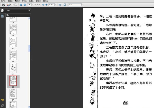Viewport: 154px width, 108px height.
Task: Click the grayed-out icon after the collaboration button
Action: [15, 5]
